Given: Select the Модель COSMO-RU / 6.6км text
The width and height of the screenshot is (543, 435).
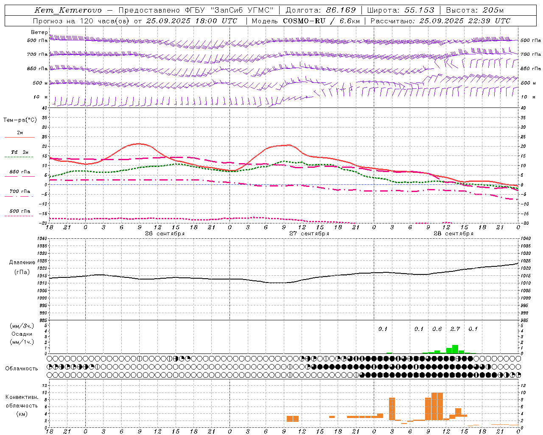Looking at the screenshot, I should click(306, 21).
